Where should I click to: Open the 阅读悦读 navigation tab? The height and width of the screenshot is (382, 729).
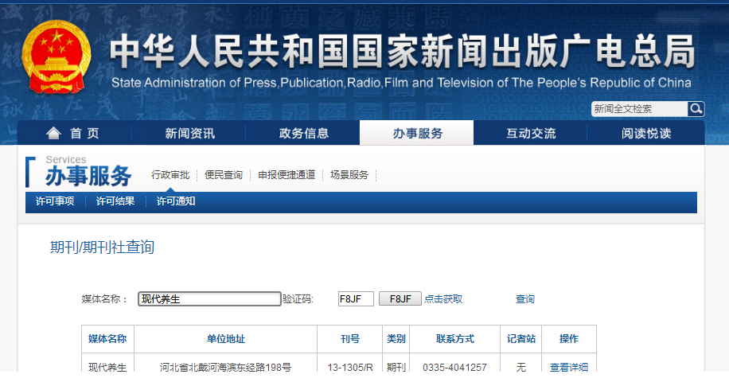click(646, 134)
